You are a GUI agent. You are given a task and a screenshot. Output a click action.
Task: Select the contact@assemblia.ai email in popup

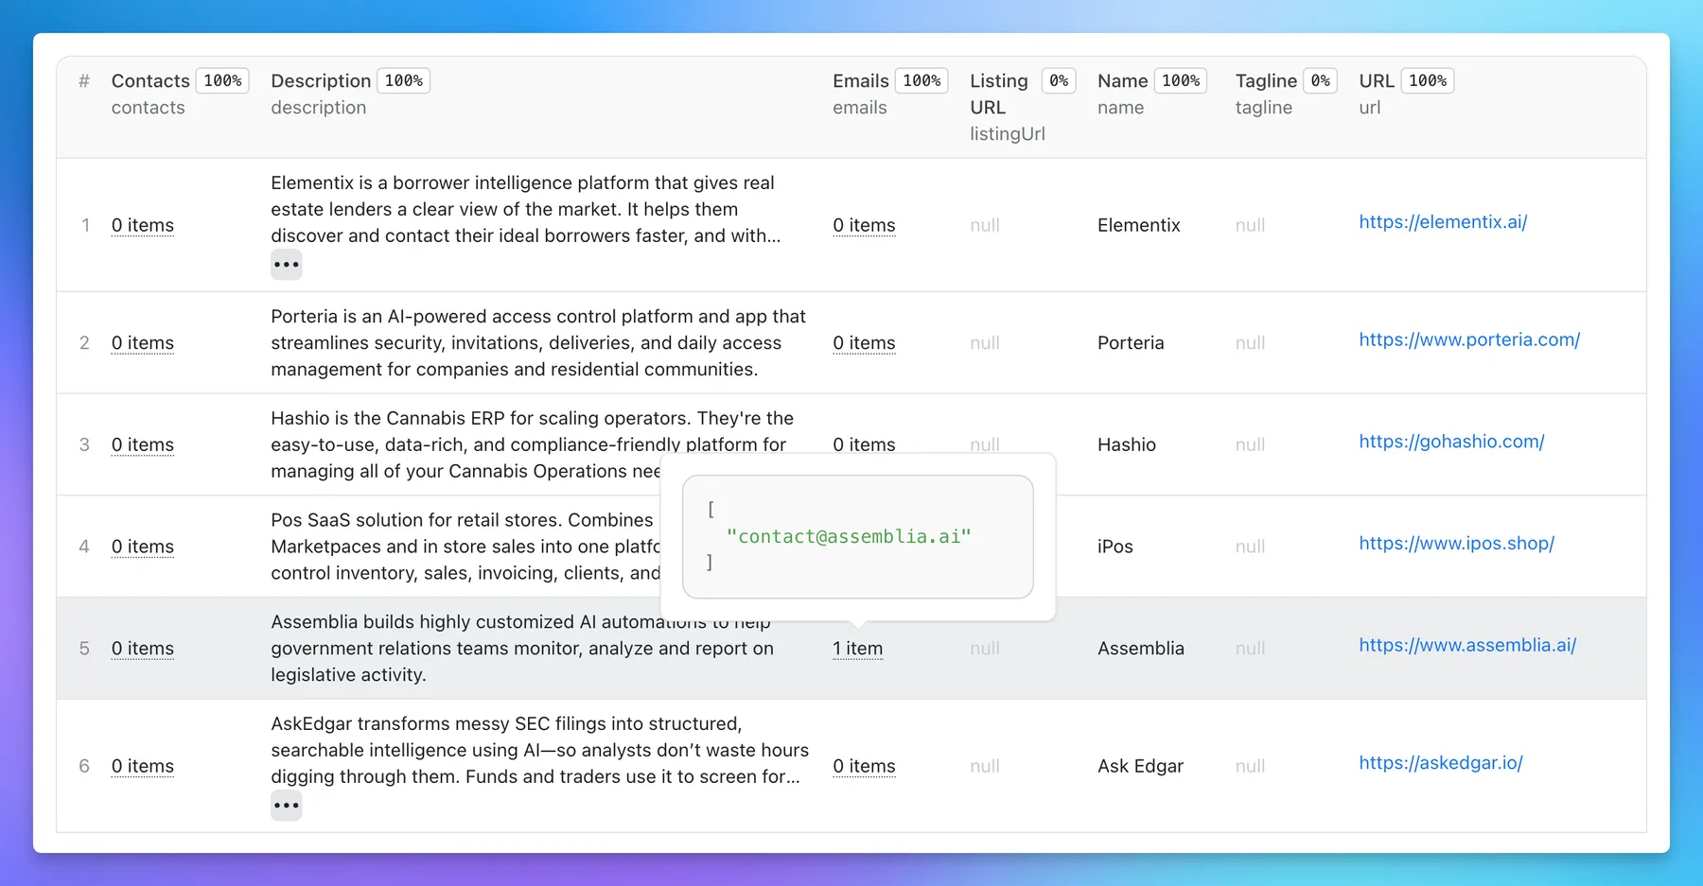849,537
